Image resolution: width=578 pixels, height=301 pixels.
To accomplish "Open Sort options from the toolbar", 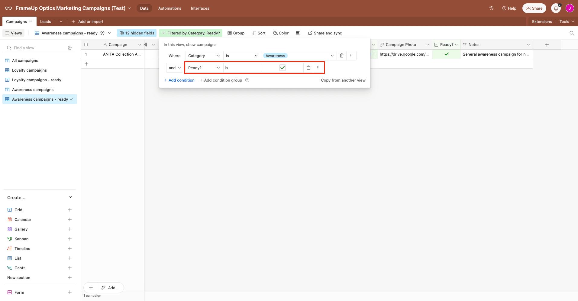I will (x=259, y=33).
